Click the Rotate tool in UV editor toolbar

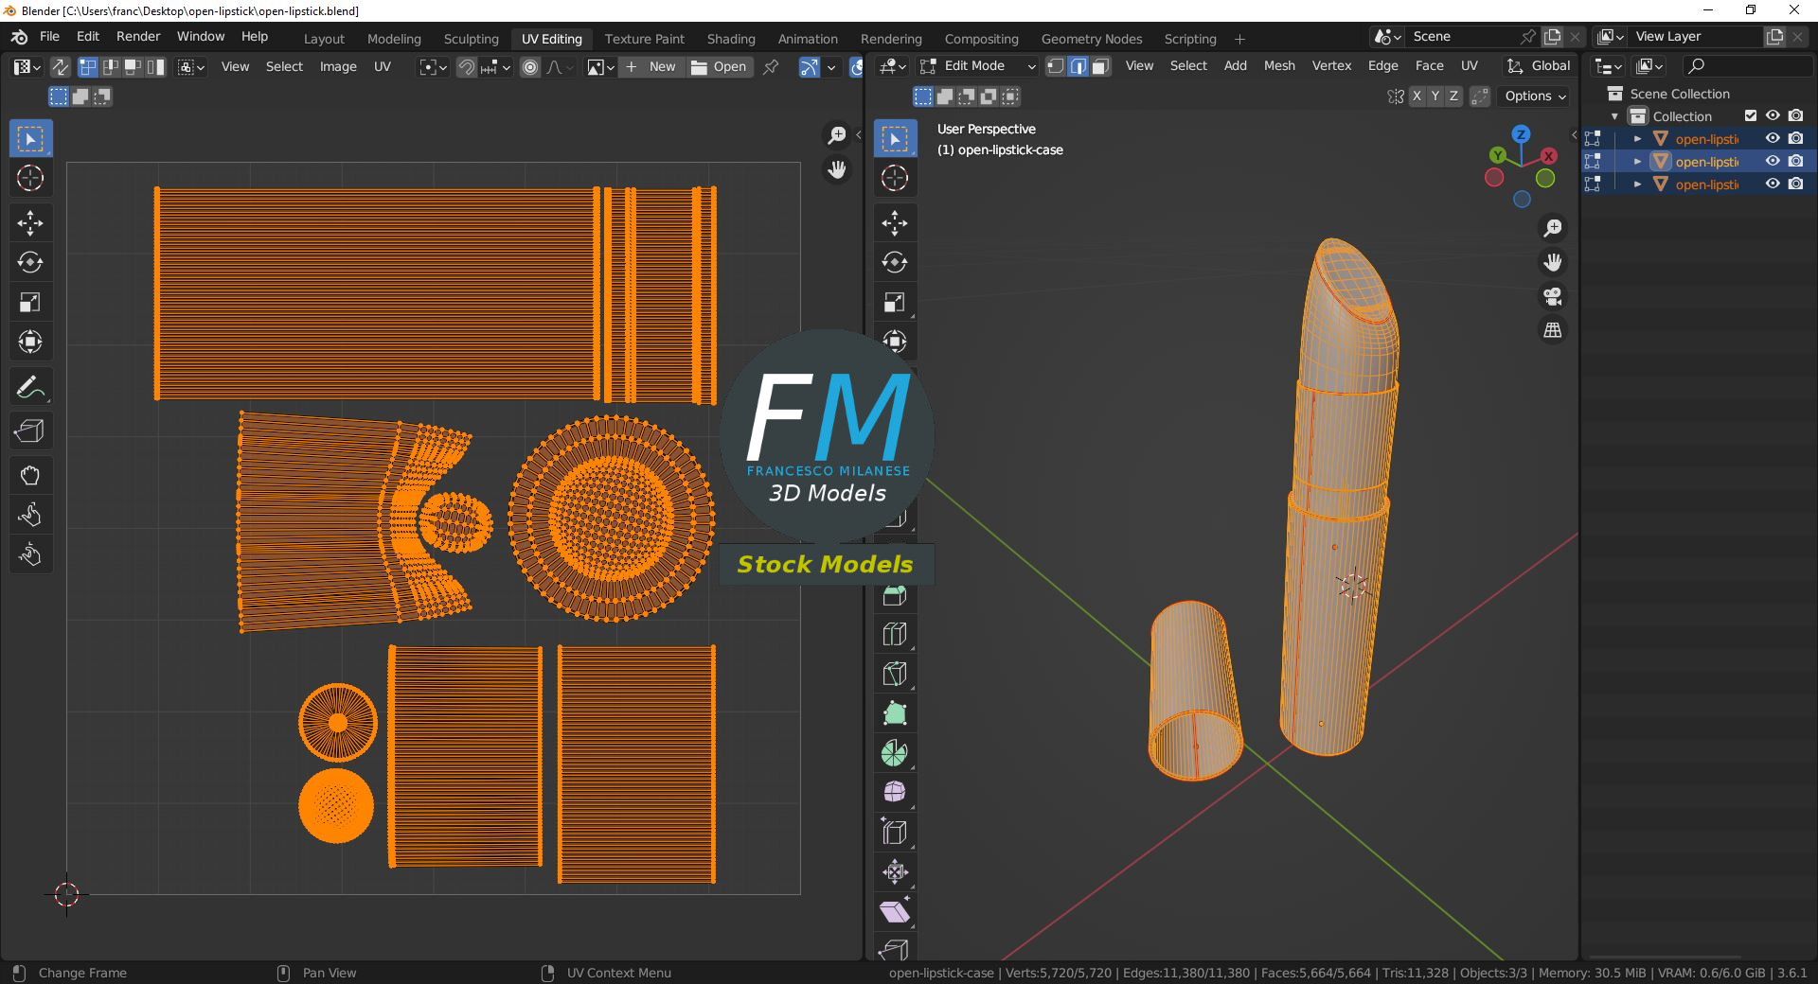click(x=30, y=263)
